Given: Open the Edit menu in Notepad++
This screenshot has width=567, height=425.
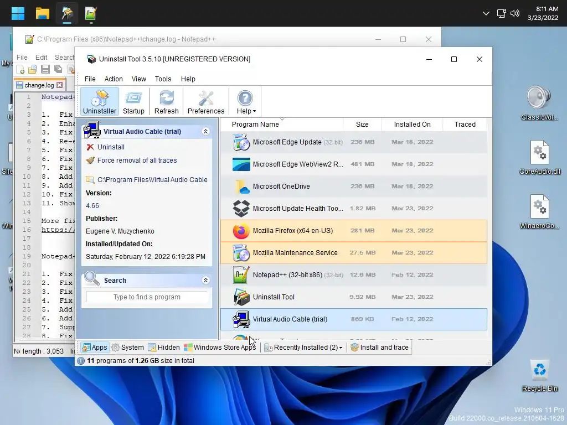Looking at the screenshot, I should coord(41,58).
